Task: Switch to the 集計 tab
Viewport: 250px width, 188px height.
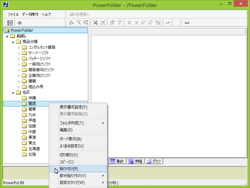Action: [x=118, y=161]
